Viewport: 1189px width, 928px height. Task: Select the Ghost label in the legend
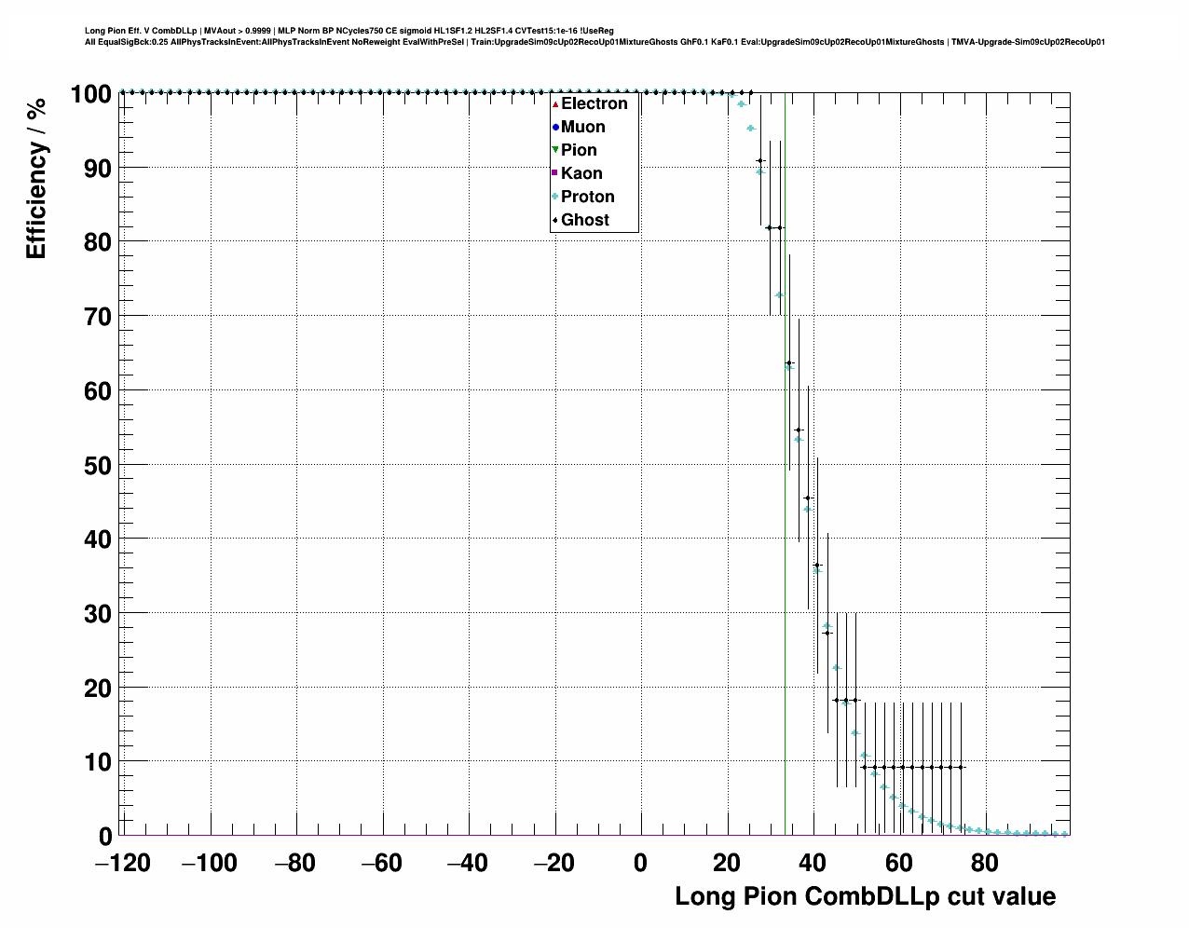click(584, 221)
